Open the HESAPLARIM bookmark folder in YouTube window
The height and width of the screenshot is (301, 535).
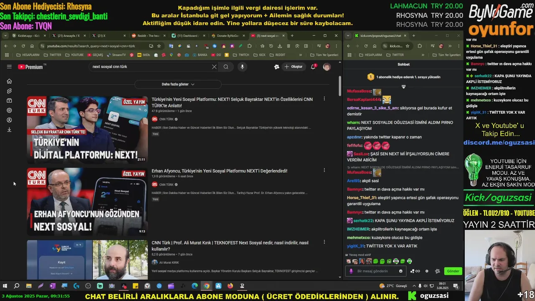(x=28, y=55)
